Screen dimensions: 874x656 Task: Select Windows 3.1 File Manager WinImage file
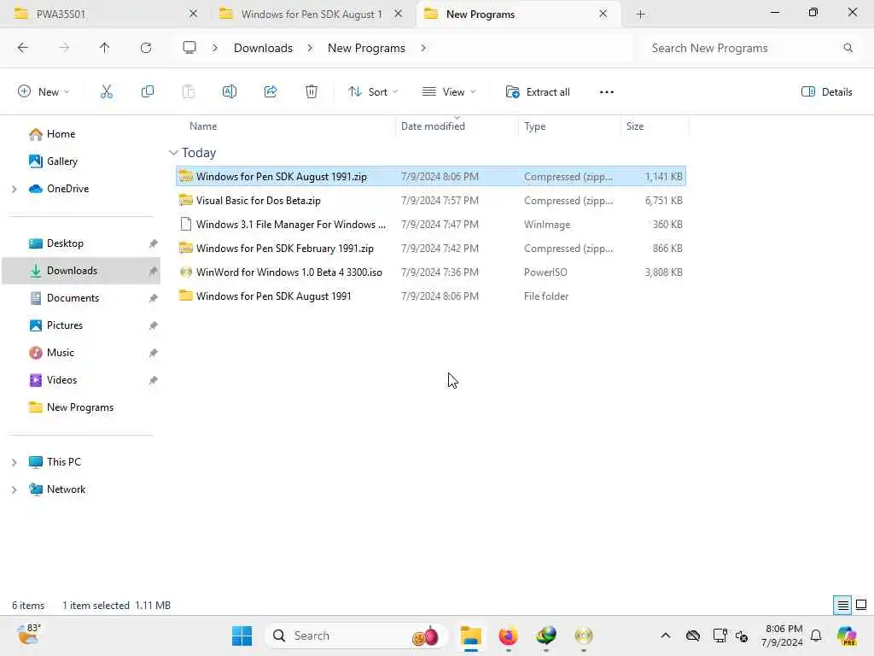[x=430, y=225]
